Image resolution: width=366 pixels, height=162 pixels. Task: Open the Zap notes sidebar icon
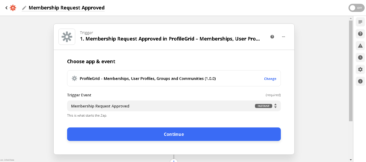pyautogui.click(x=360, y=22)
